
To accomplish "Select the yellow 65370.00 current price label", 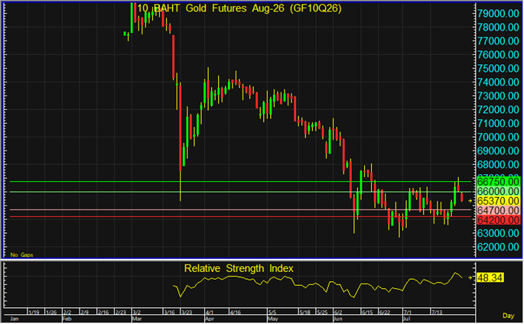I will [x=498, y=201].
